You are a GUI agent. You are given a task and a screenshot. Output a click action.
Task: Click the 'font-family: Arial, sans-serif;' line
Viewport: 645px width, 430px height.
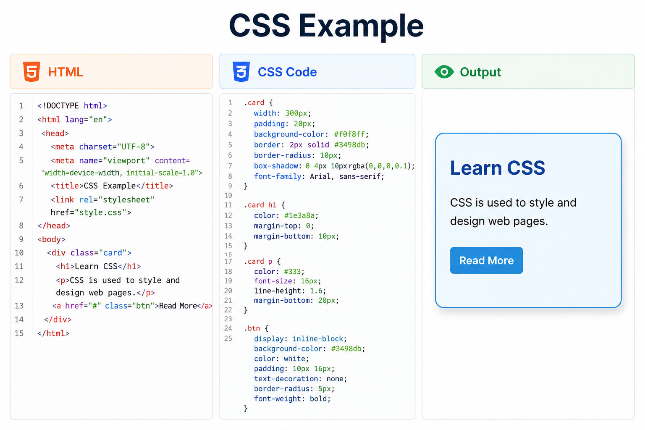click(x=319, y=176)
